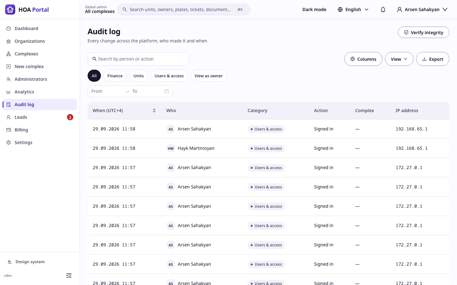Select the View as owner chip
The height and width of the screenshot is (285, 457).
pyautogui.click(x=209, y=76)
